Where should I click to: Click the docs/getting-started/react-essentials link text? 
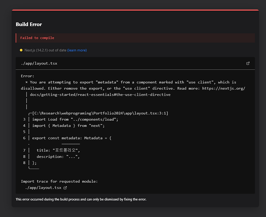pos(100,95)
